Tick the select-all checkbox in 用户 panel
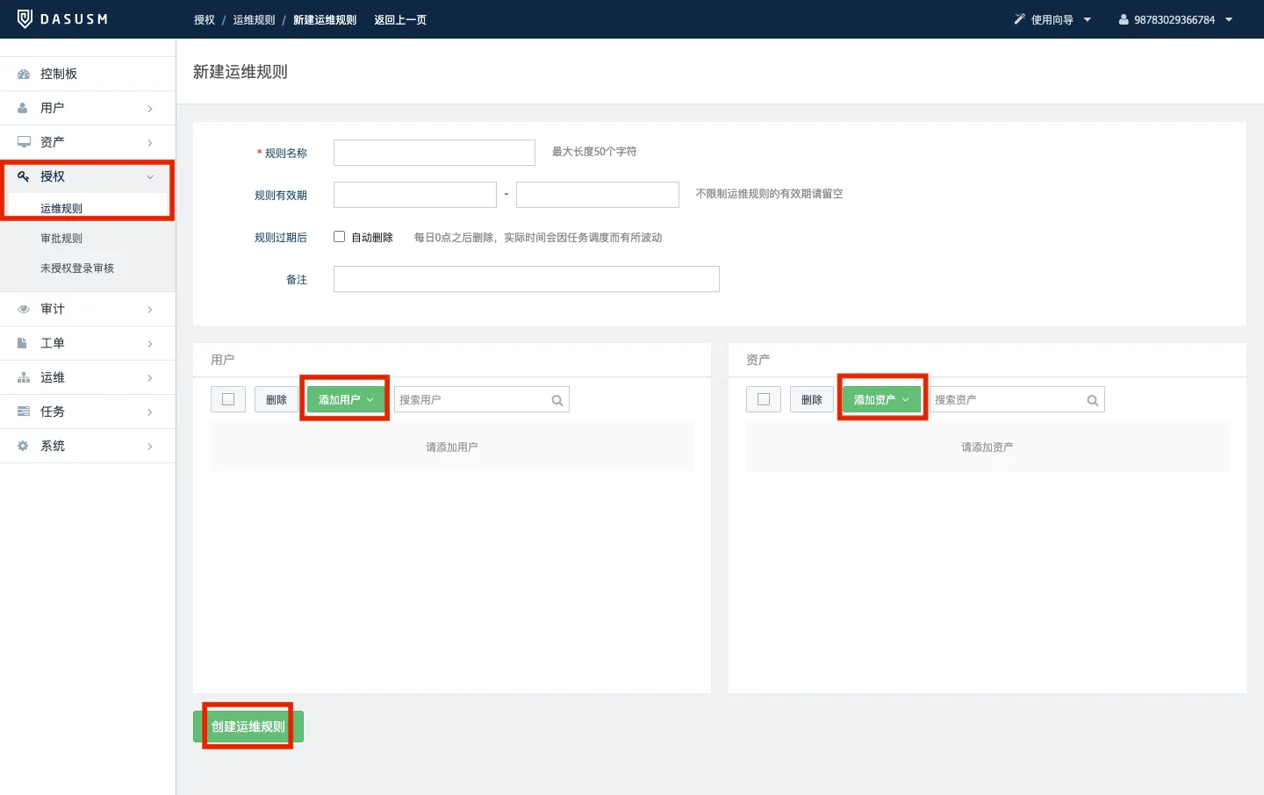The image size is (1264, 795). pos(228,399)
